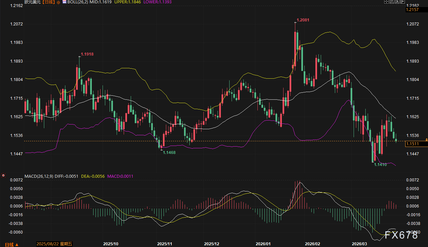Click the 2026/01 date on time axis
The image size is (428, 247).
263,244
